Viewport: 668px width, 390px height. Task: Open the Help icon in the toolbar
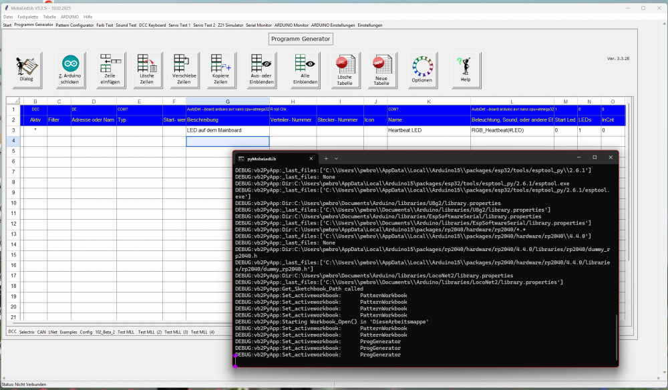466,70
